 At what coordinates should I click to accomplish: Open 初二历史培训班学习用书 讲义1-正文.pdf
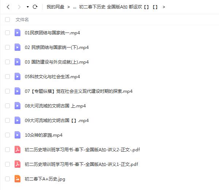pyautogui.click(x=81, y=164)
